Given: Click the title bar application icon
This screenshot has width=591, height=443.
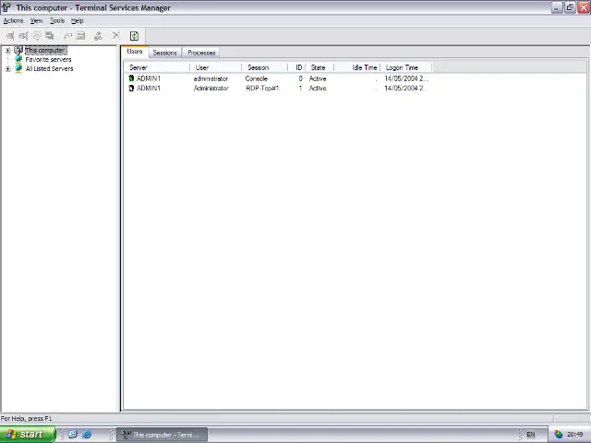Looking at the screenshot, I should [x=6, y=7].
